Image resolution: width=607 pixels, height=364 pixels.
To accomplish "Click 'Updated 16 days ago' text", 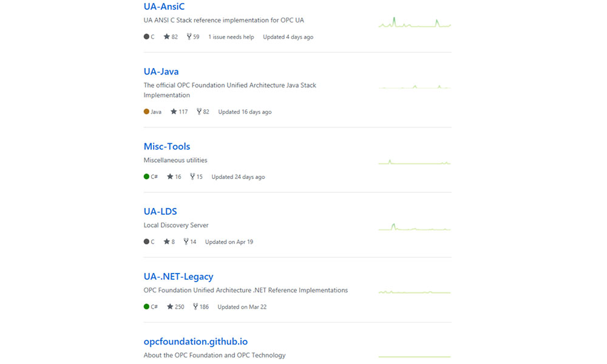I will tap(245, 112).
